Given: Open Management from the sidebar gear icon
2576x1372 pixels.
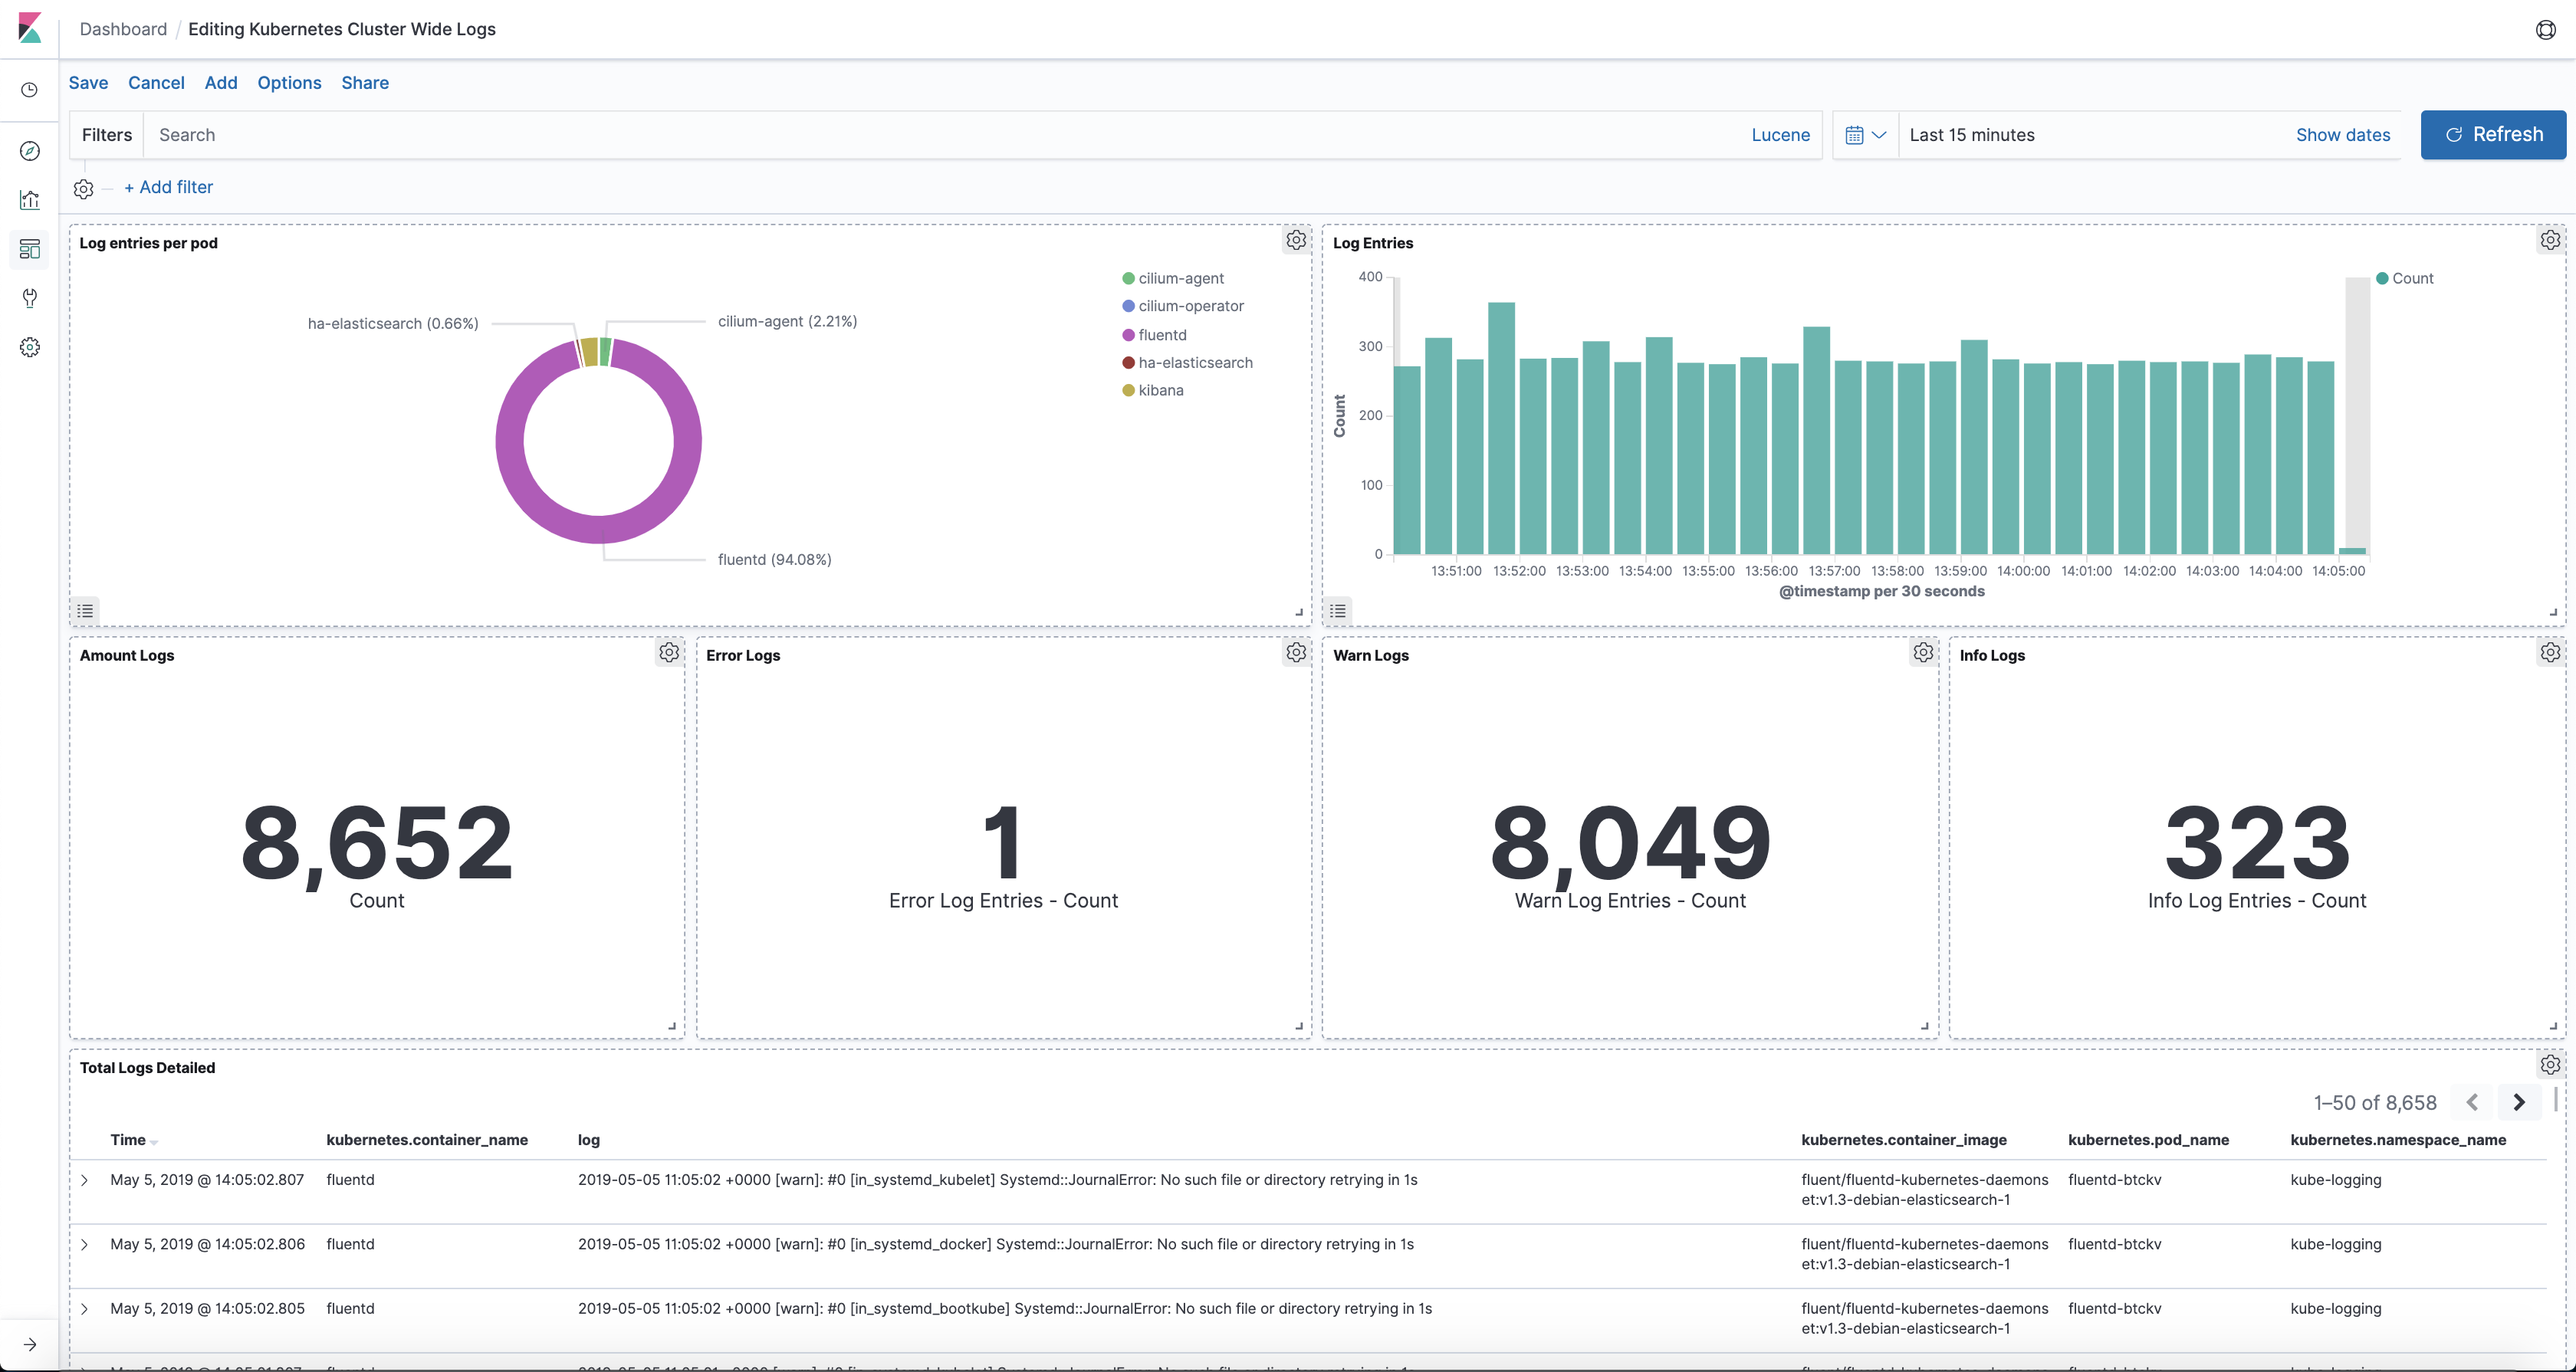Looking at the screenshot, I should [x=30, y=347].
